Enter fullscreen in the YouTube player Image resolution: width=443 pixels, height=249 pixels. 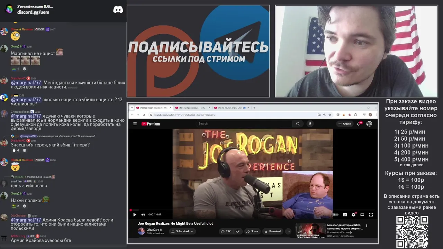[x=371, y=215]
